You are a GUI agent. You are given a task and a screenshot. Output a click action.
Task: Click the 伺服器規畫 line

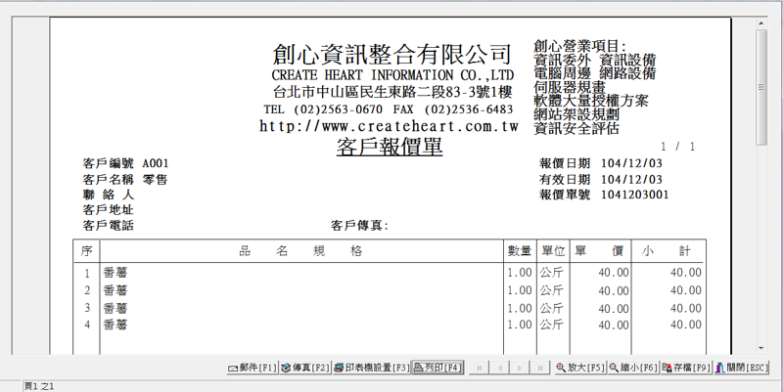pos(570,87)
